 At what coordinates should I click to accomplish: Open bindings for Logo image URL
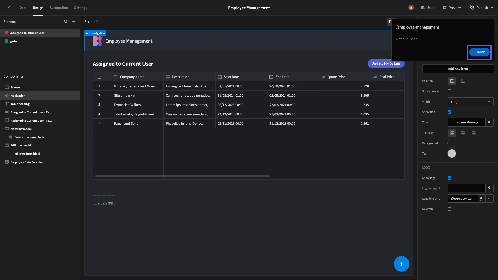[489, 188]
